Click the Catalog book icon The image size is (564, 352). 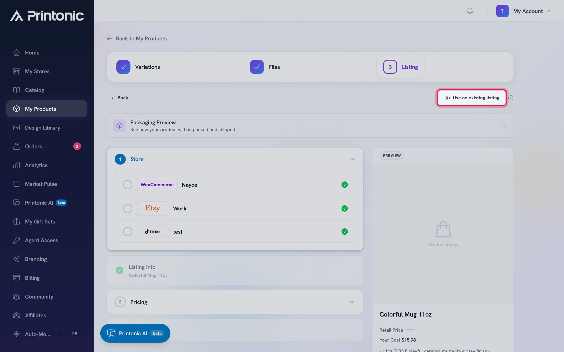16,90
